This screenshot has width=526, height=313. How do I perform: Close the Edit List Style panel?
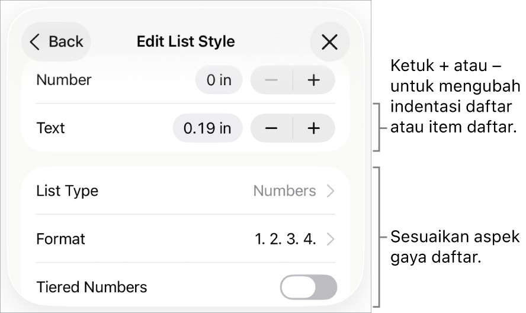[329, 42]
